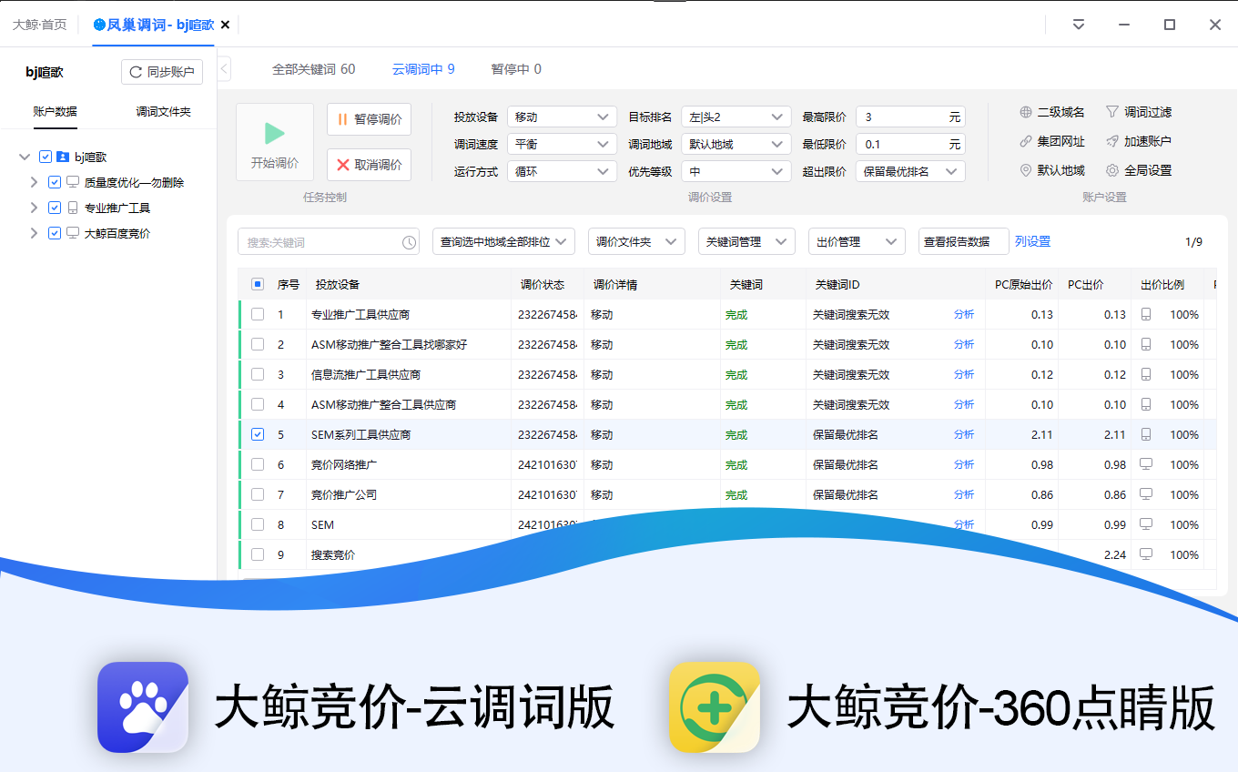This screenshot has height=772, width=1238.
Task: Close the 凤巢调词 tab
Action: pos(225,25)
